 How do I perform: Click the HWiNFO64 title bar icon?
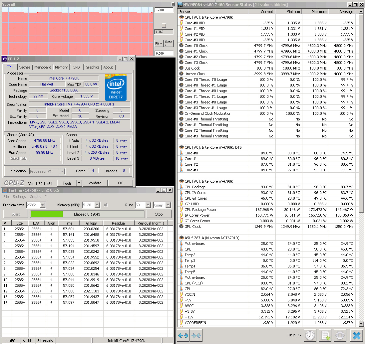tap(180, 4)
